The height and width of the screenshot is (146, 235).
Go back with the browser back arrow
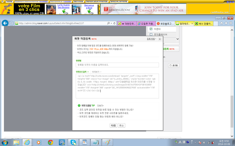coord(5,23)
